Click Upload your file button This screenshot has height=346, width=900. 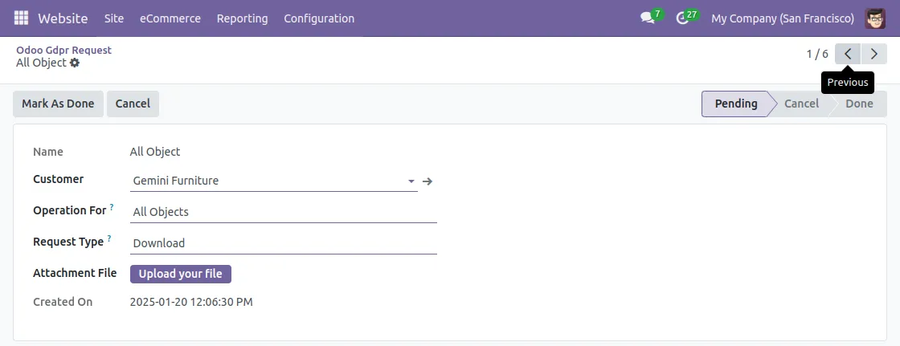(x=181, y=274)
